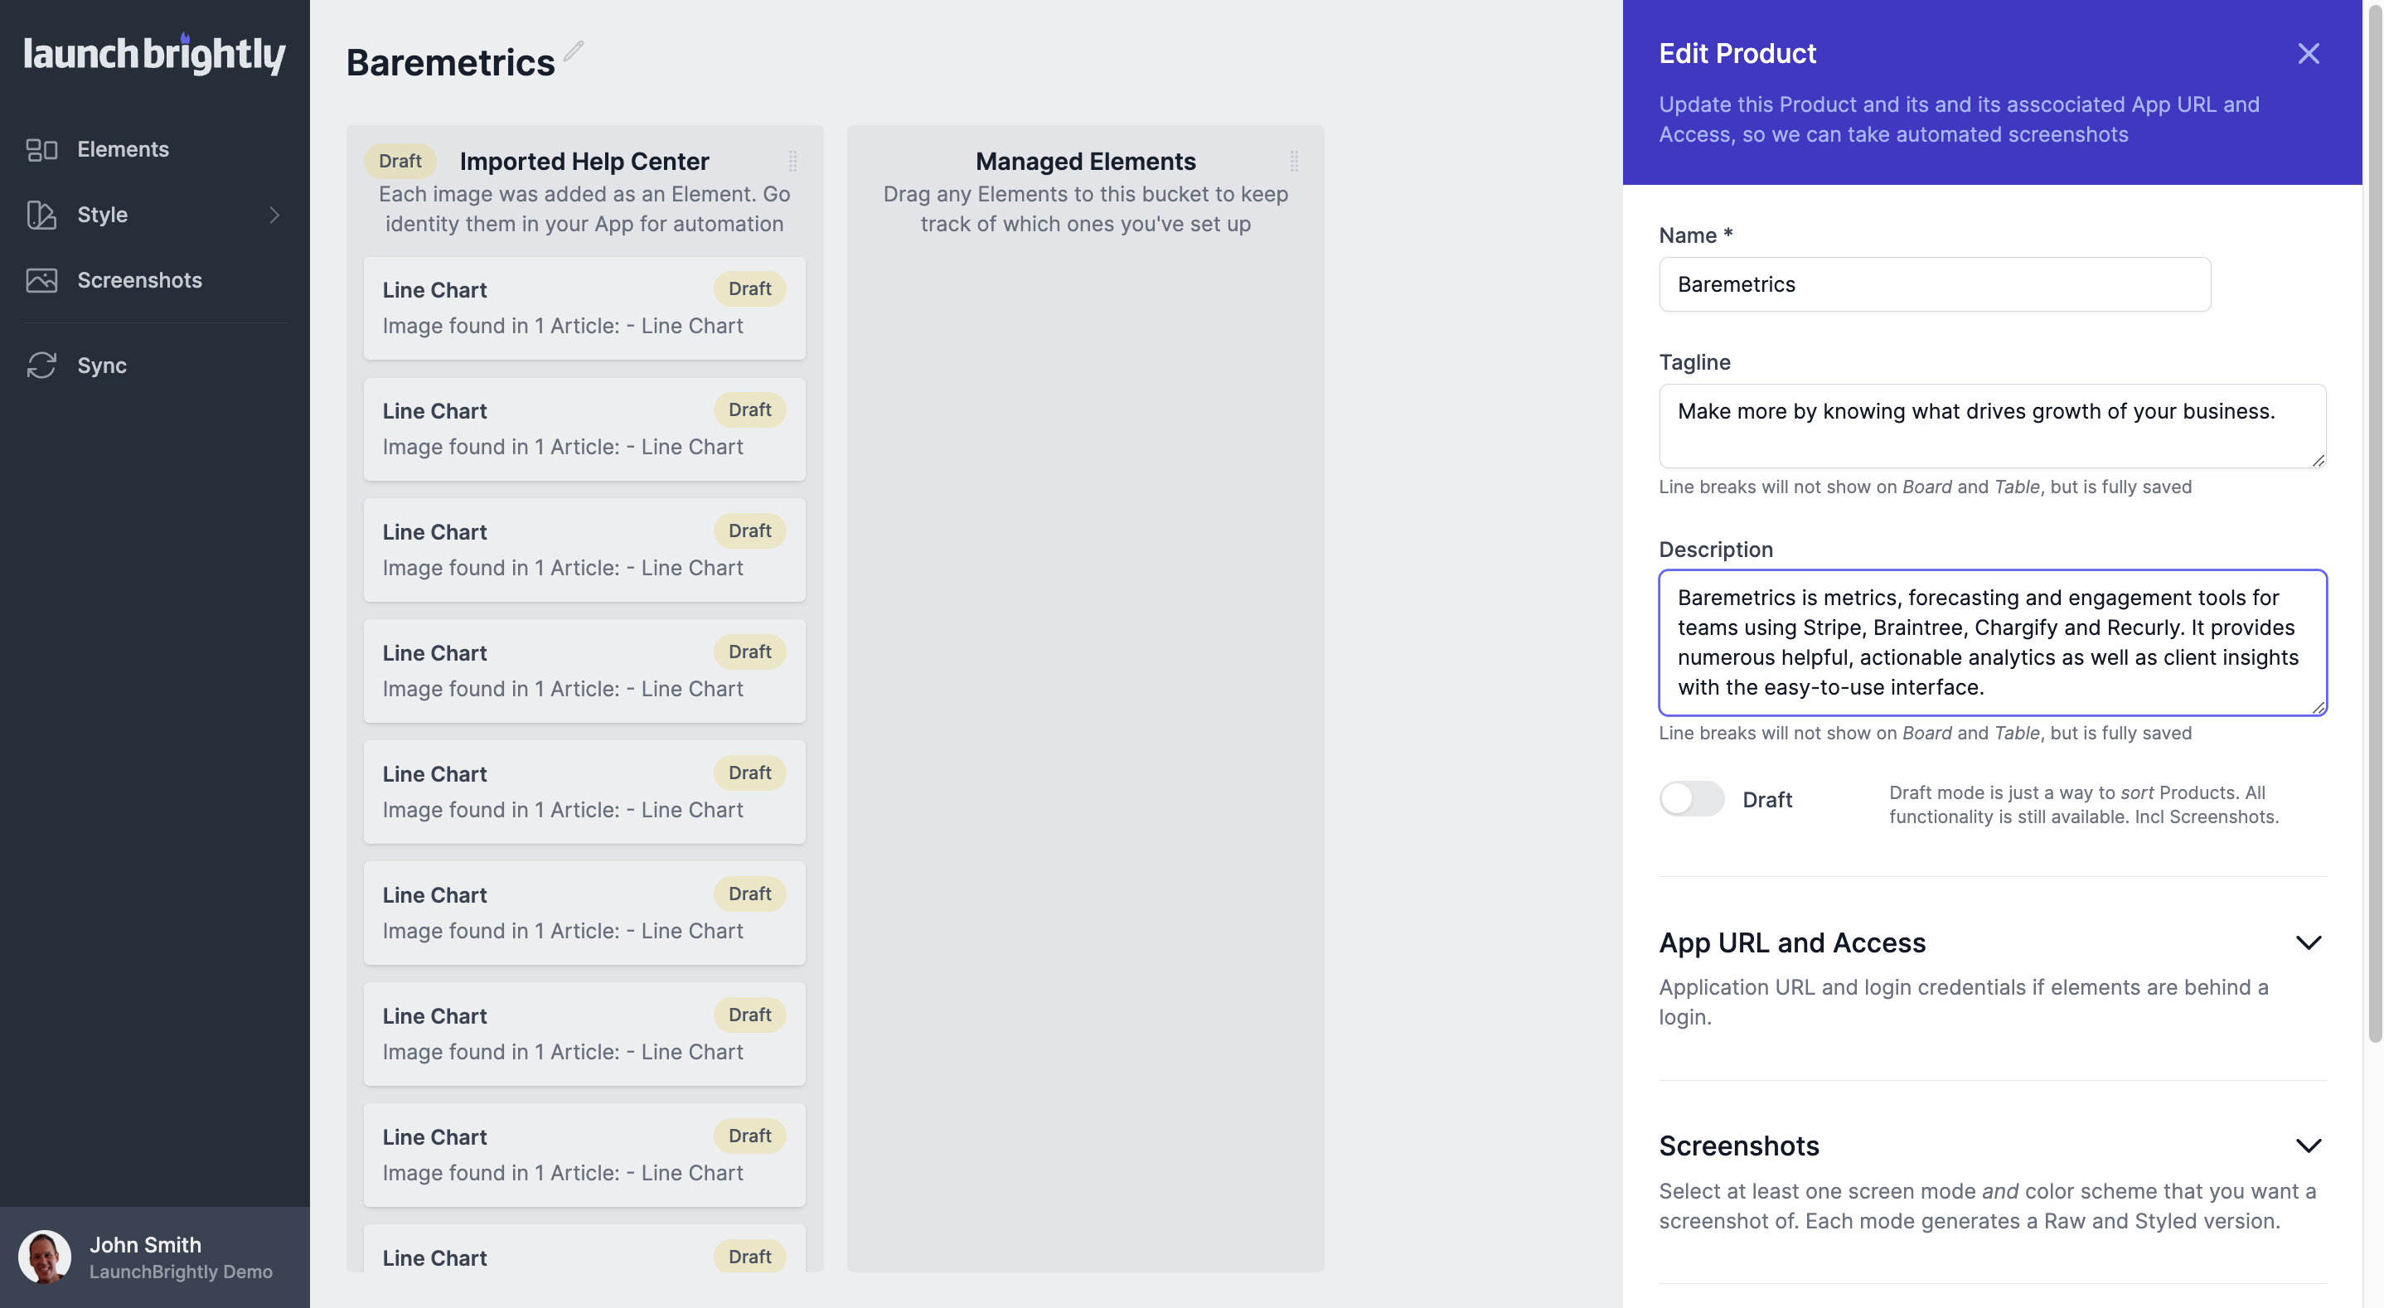The height and width of the screenshot is (1308, 2384).
Task: Click the Edit Product panel title
Action: pyautogui.click(x=1737, y=54)
